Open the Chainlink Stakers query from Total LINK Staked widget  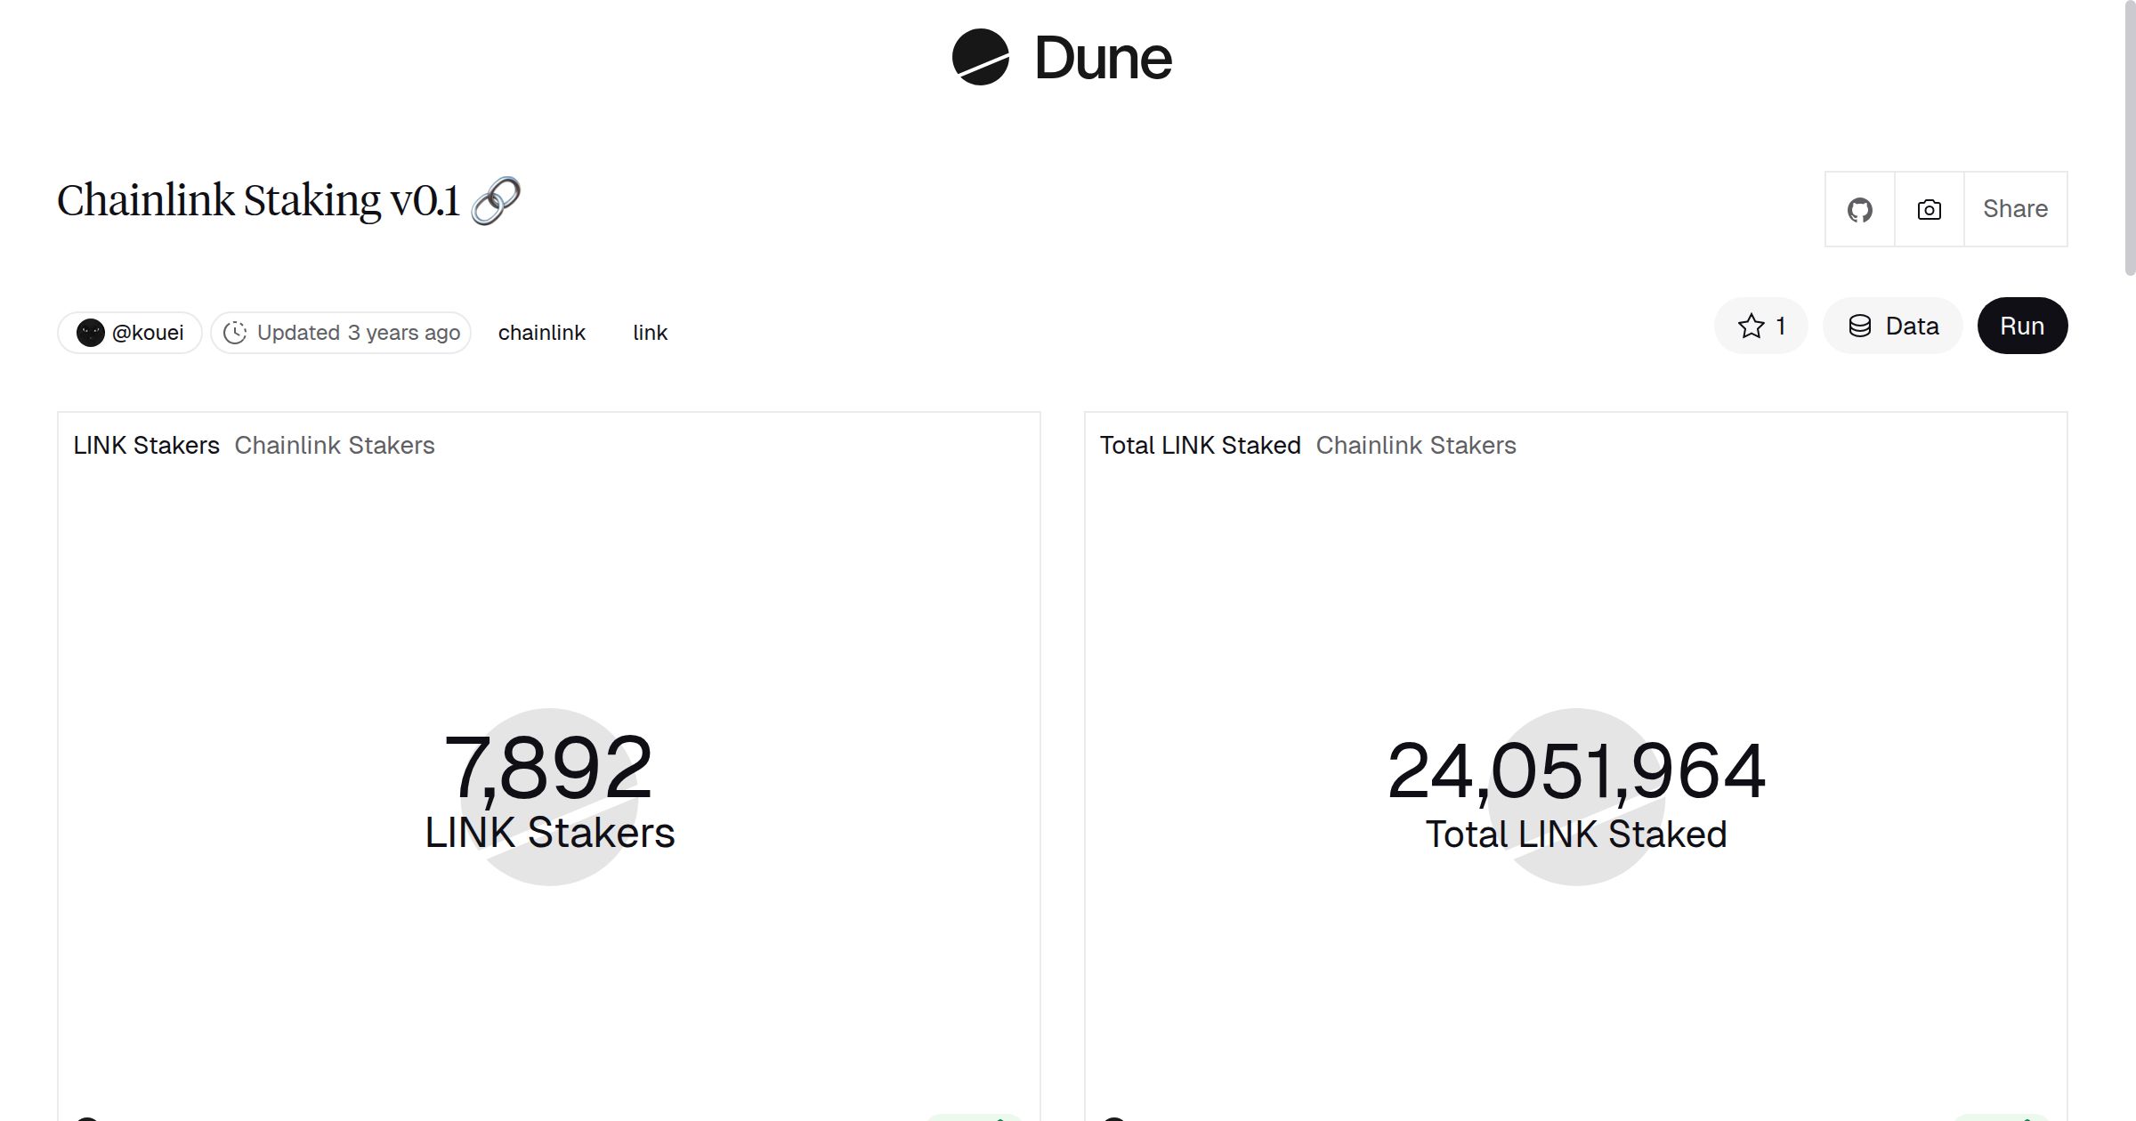[x=1417, y=445]
